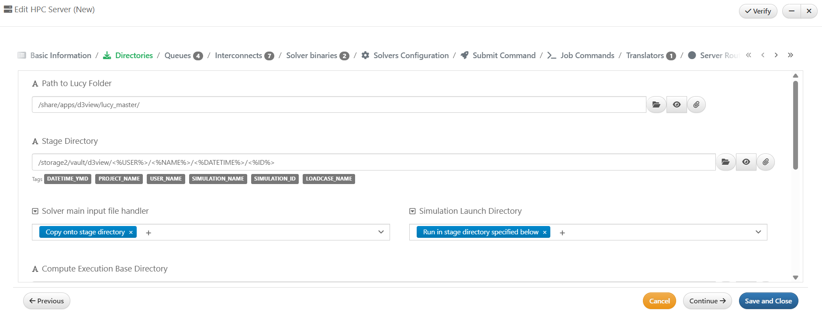Click attachment paperclip icon for Lucy Folder path

[696, 104]
